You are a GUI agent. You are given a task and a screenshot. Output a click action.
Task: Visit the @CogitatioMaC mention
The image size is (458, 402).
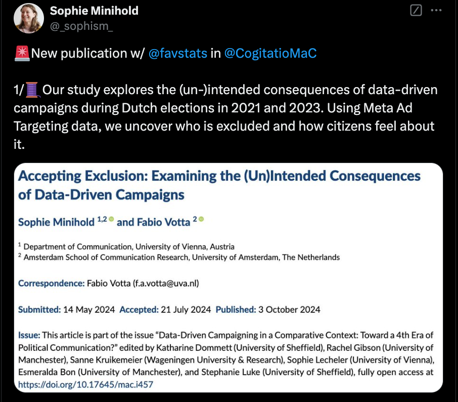click(x=270, y=53)
